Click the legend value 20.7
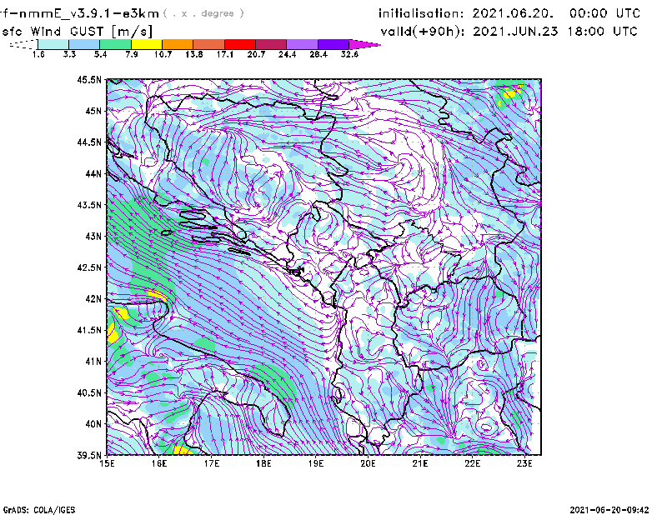 pyautogui.click(x=256, y=54)
